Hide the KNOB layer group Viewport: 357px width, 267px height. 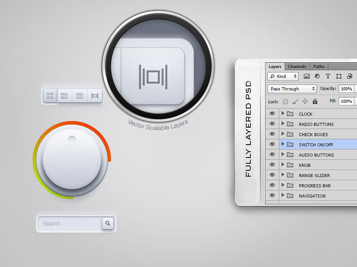point(272,165)
